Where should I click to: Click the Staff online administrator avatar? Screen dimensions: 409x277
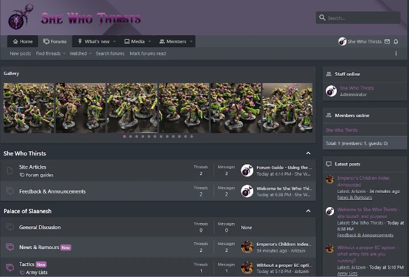(x=331, y=91)
